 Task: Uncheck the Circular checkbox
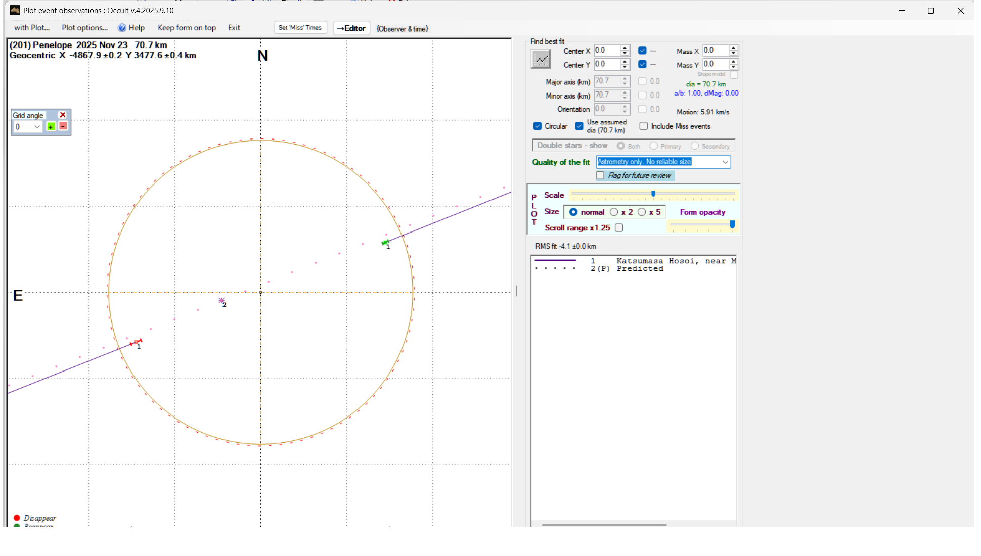(538, 126)
